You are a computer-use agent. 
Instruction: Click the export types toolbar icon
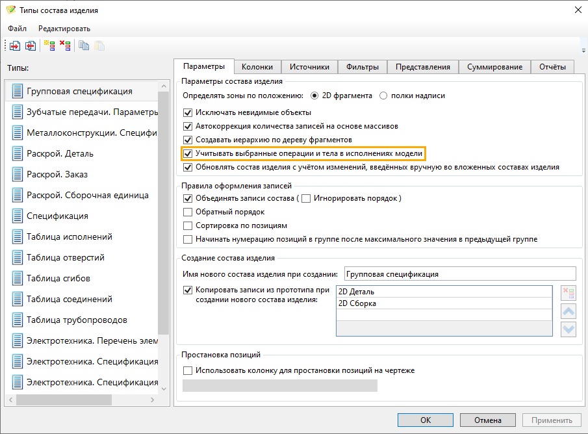[31, 45]
